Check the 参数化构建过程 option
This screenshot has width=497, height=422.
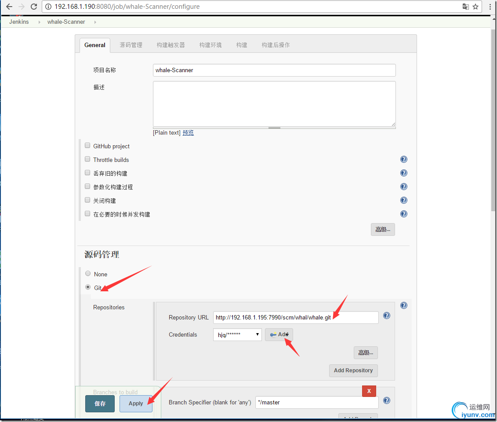[87, 186]
